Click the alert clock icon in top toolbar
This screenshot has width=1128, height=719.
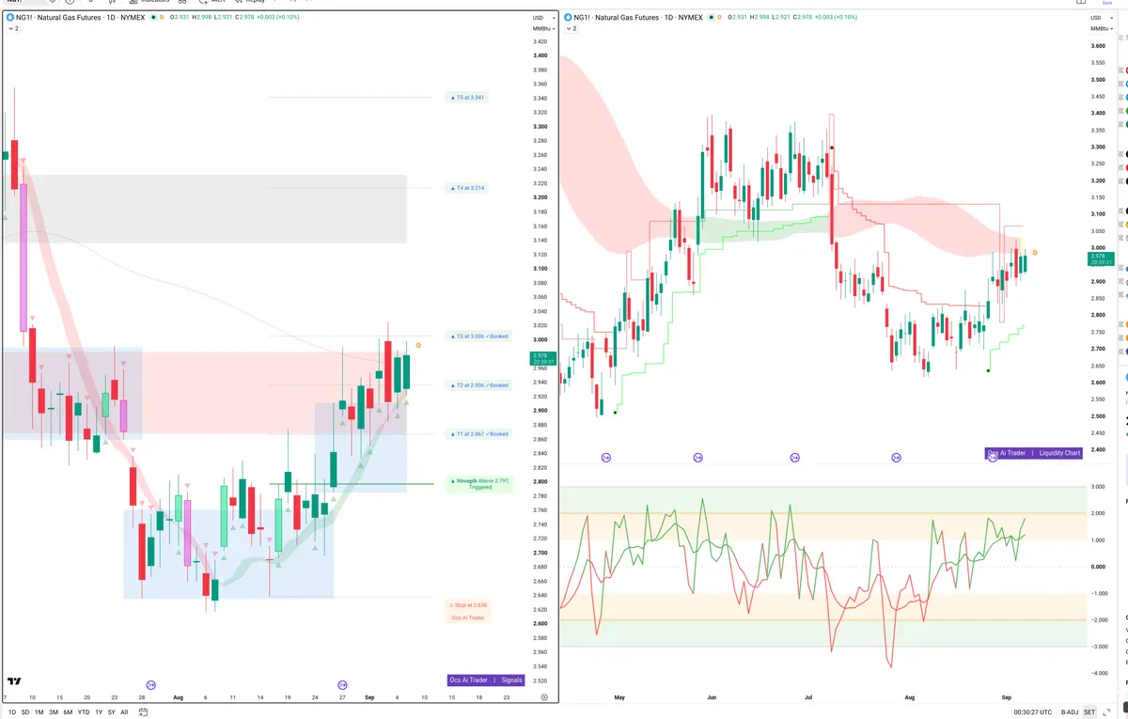click(x=205, y=2)
